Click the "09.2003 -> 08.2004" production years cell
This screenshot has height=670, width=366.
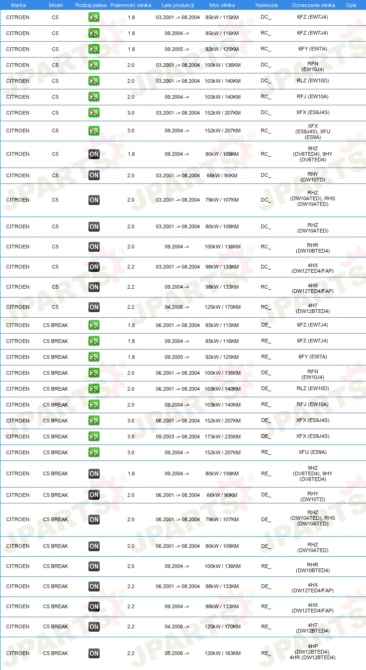click(178, 437)
